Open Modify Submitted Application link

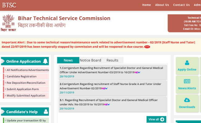pyautogui.click(x=26, y=96)
